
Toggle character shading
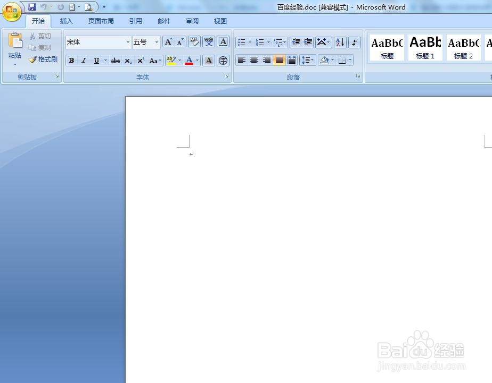coord(209,61)
